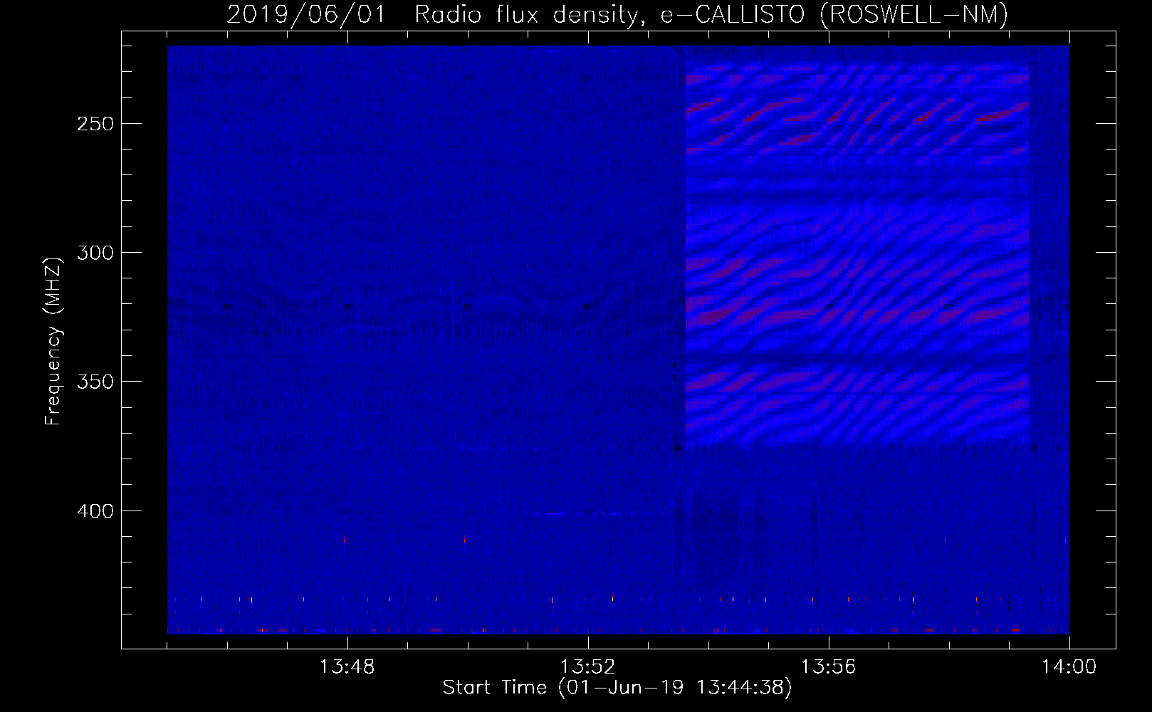Select the 400 frequency tick label
Screen dimensions: 1152x712
point(95,511)
